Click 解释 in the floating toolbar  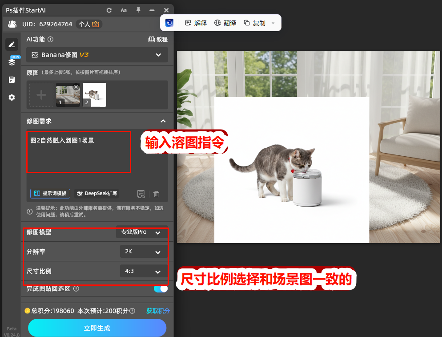pos(196,23)
